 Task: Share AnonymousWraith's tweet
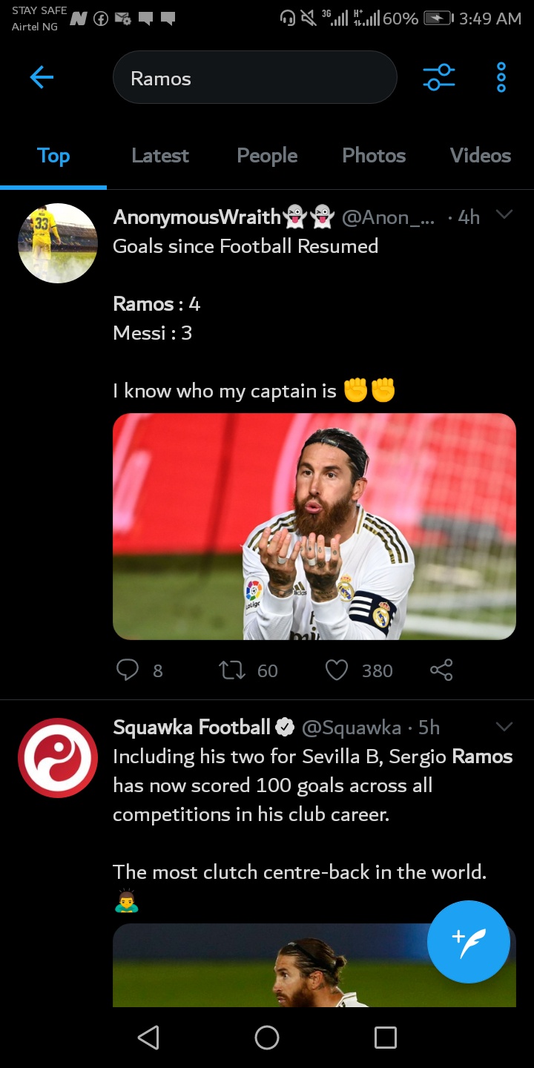(x=441, y=670)
